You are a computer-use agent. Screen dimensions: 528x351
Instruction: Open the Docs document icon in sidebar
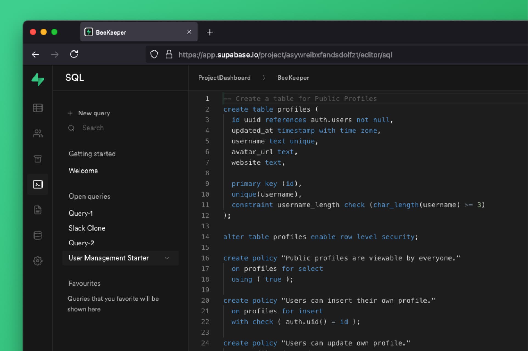tap(38, 210)
